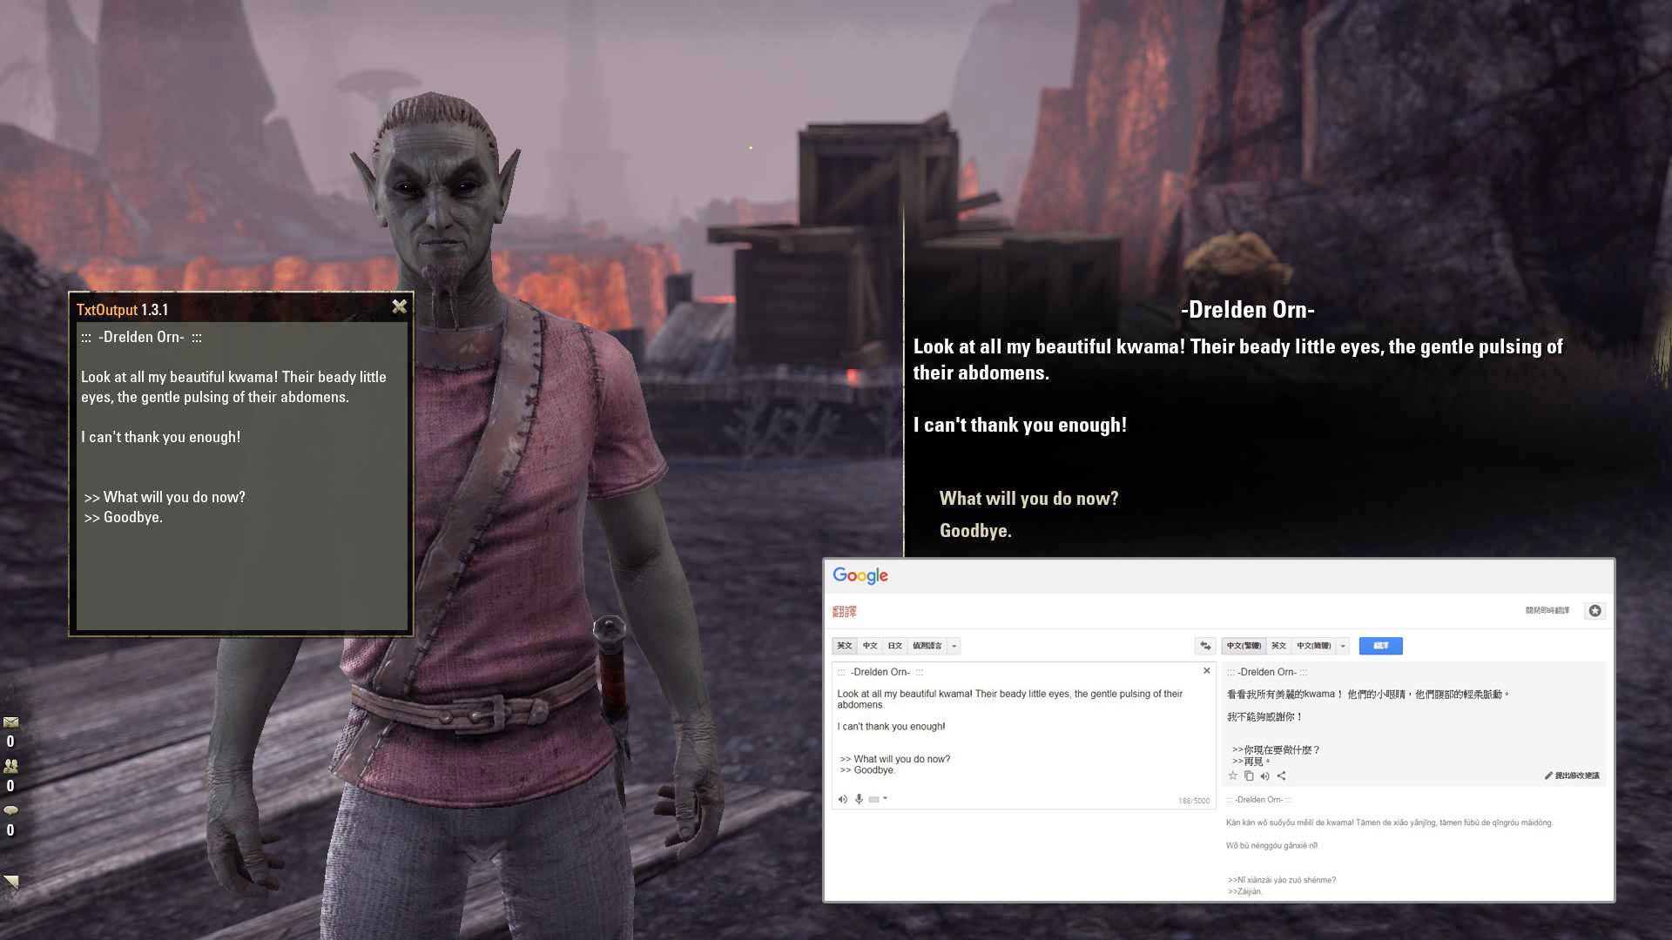1672x940 pixels.
Task: Click the "-Drelden Orn-" NPC name heading in game dialogue
Action: coord(1247,310)
